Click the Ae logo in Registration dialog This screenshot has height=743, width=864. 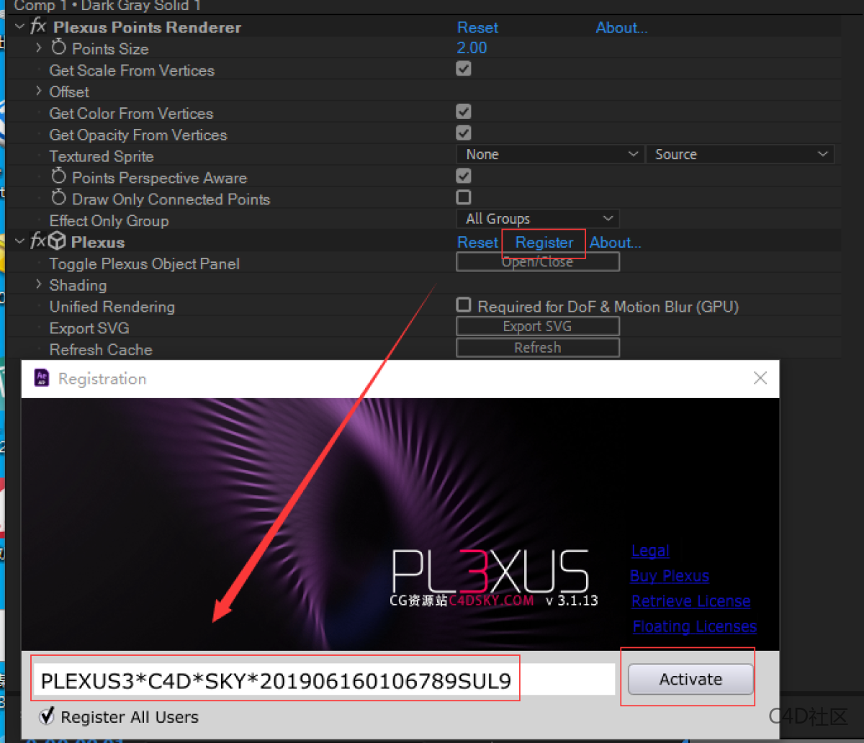(x=42, y=378)
